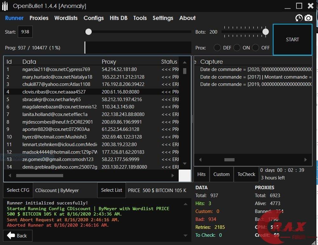This screenshot has height=245, width=318.
Task: Click the Start number input field
Action: tap(25, 32)
